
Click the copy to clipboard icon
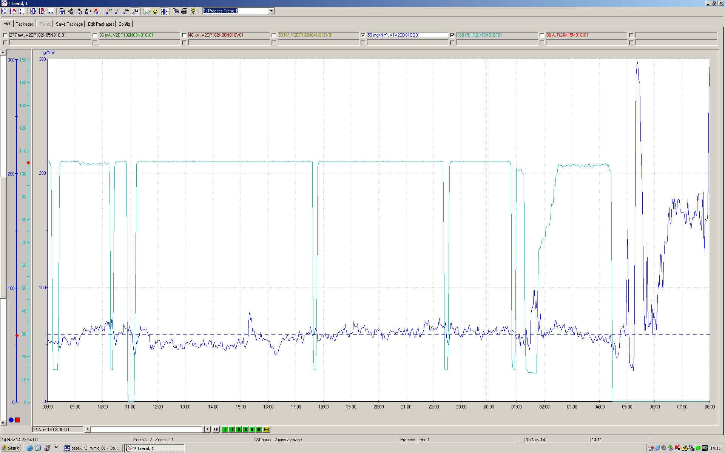point(176,11)
